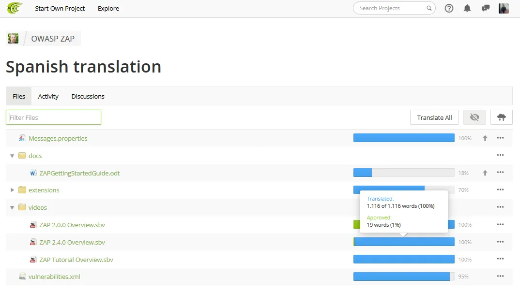Collapse the docs folder arrow
This screenshot has height=291, width=520.
pyautogui.click(x=12, y=156)
